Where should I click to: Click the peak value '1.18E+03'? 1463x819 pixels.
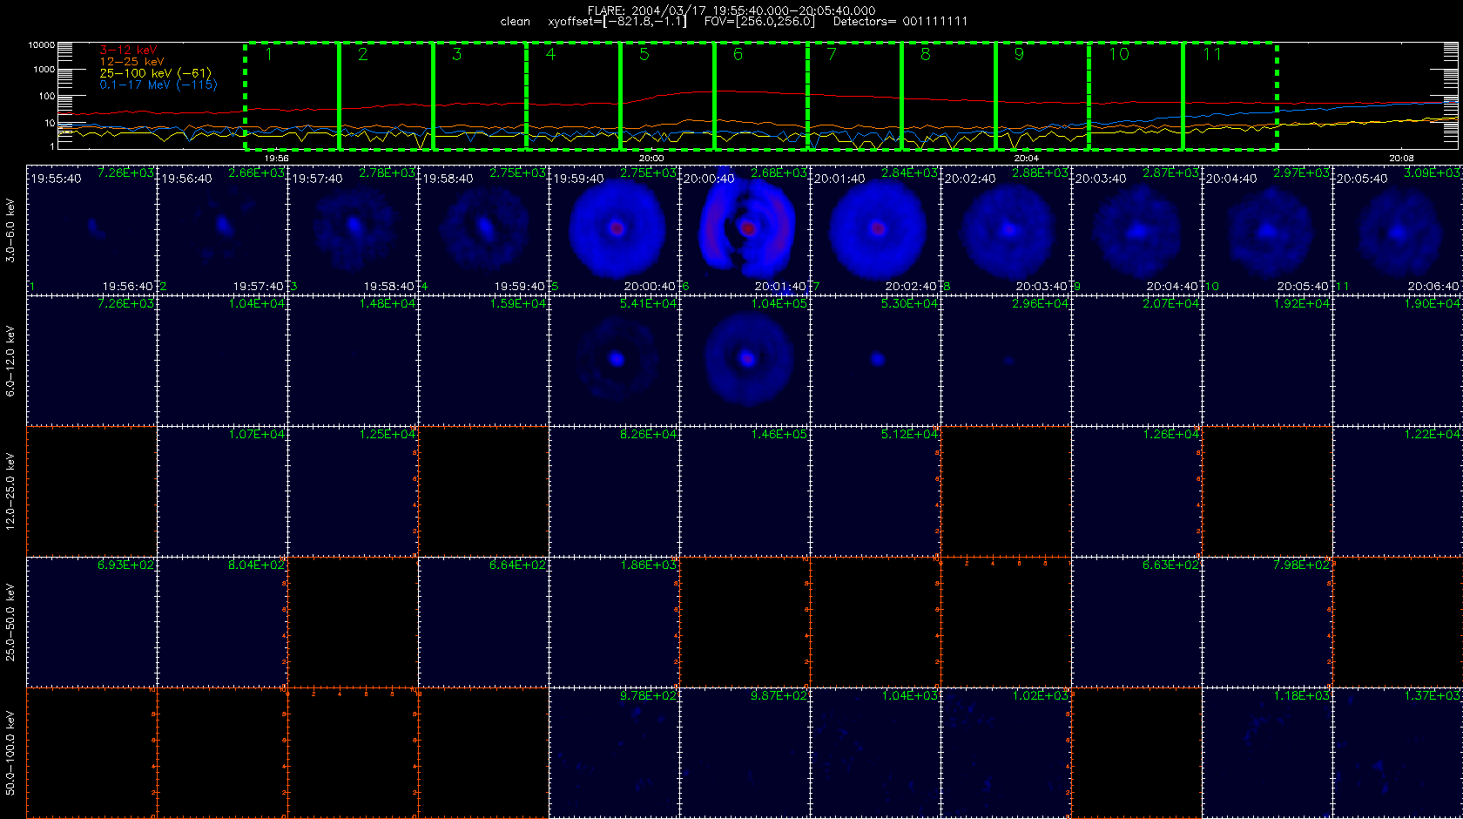(x=1302, y=696)
